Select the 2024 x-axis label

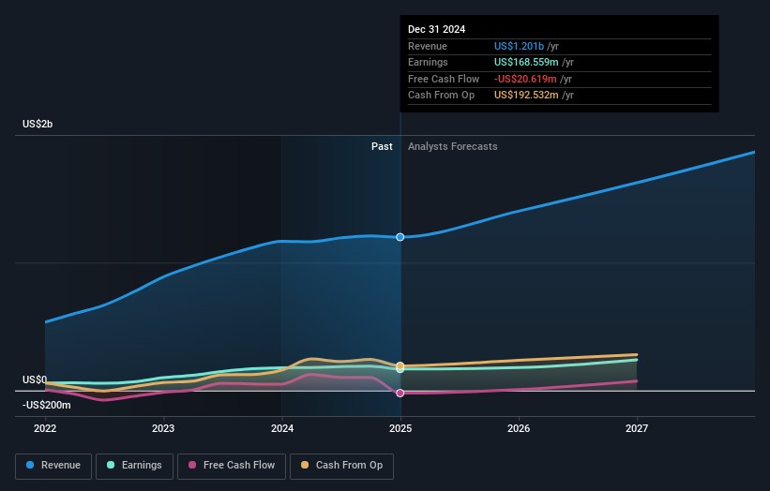point(281,429)
